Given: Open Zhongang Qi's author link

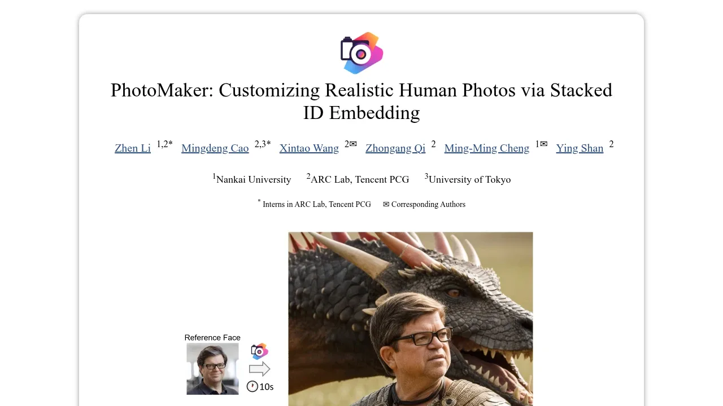Looking at the screenshot, I should [x=395, y=148].
